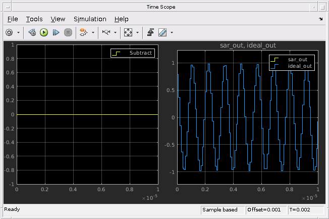Open the triggers icon in toolbar
The height and width of the screenshot is (219, 329).
pyautogui.click(x=150, y=32)
